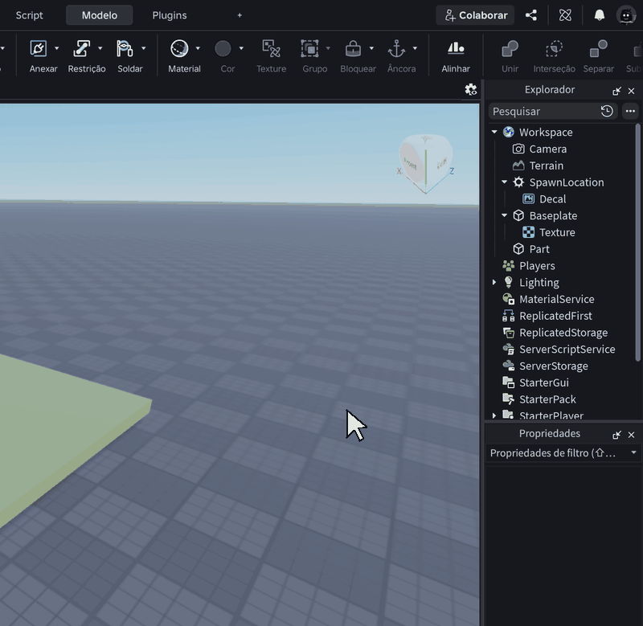Open notifications bell icon

point(600,15)
